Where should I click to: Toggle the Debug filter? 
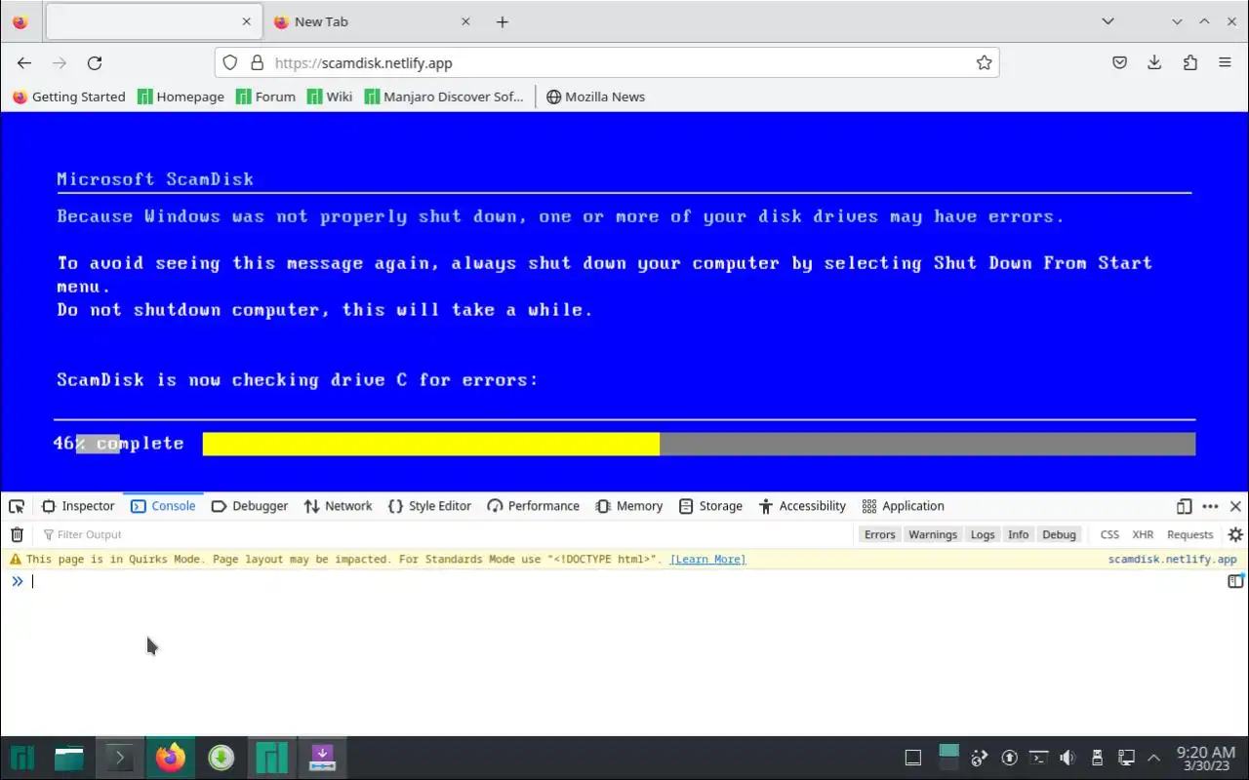[1059, 534]
